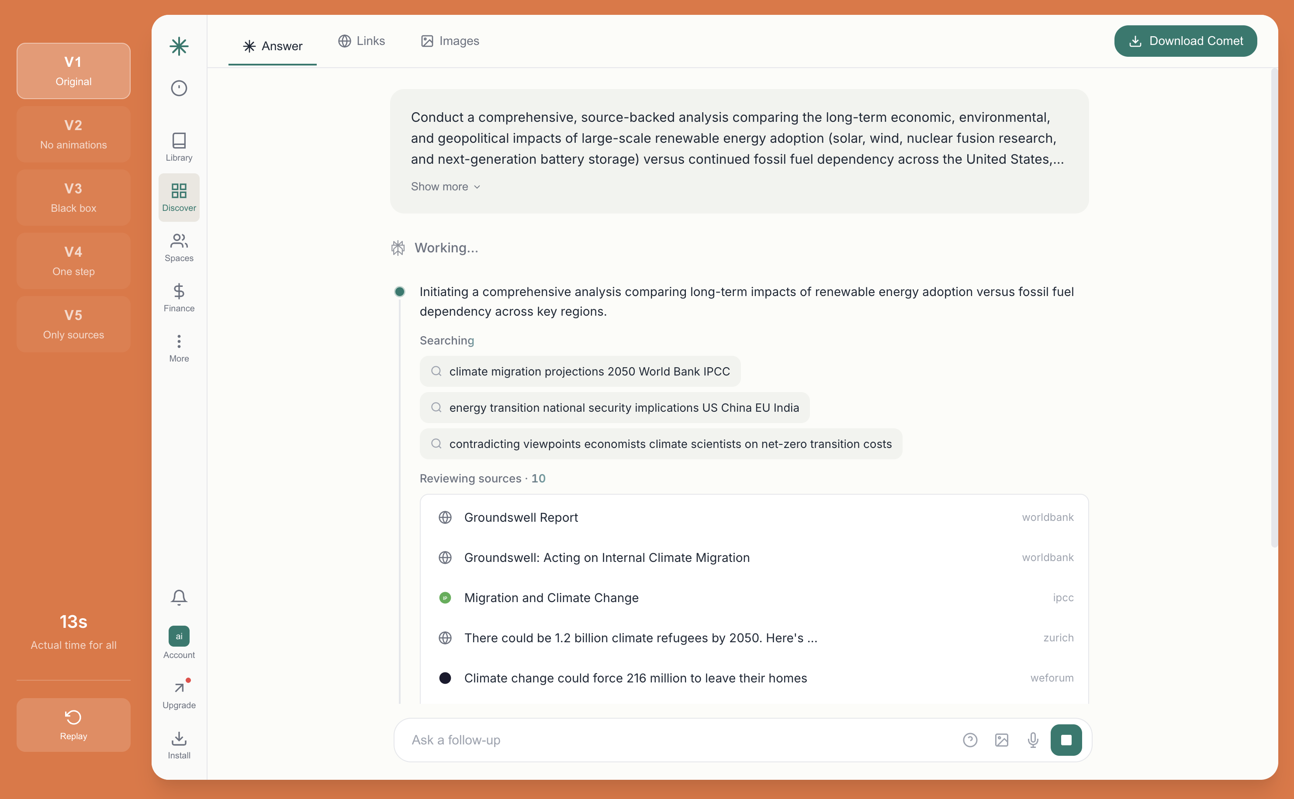Click the Download Comet button
1294x799 pixels.
(x=1185, y=41)
